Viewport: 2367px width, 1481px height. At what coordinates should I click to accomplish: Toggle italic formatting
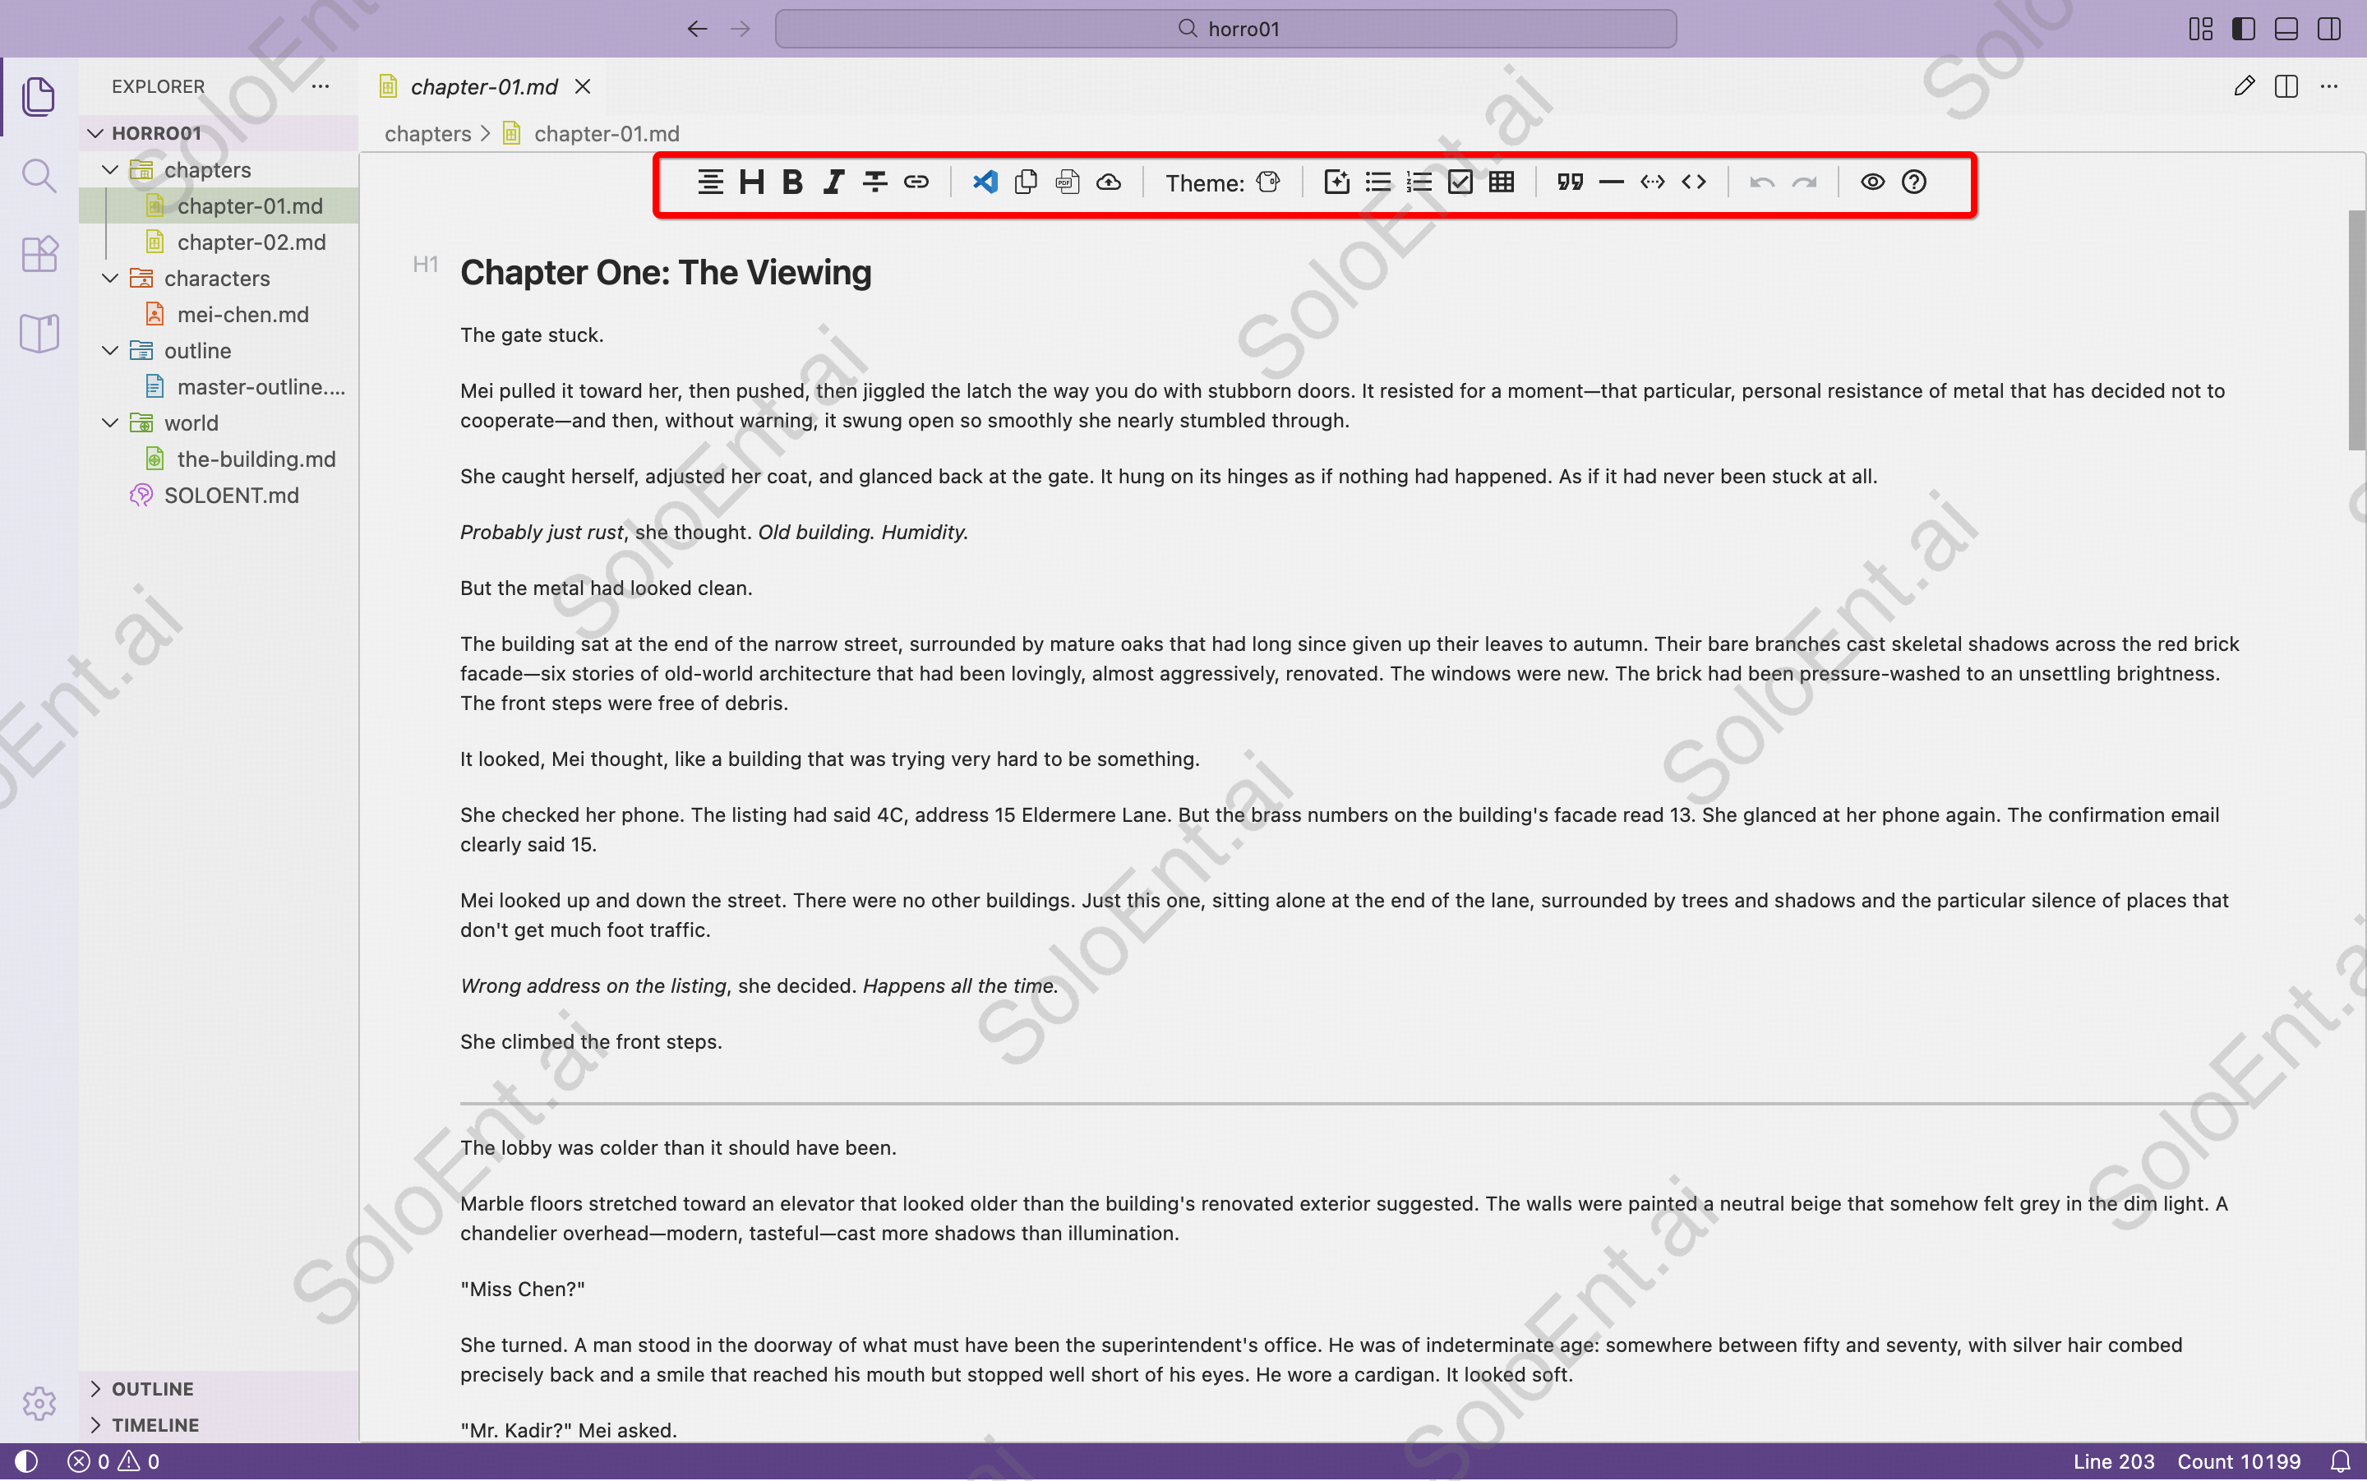click(x=832, y=181)
